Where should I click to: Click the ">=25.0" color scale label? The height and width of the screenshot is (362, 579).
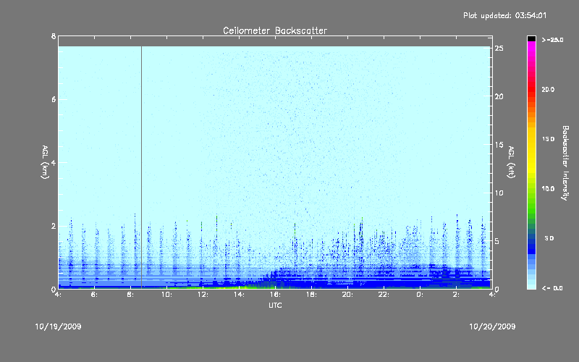tap(552, 40)
